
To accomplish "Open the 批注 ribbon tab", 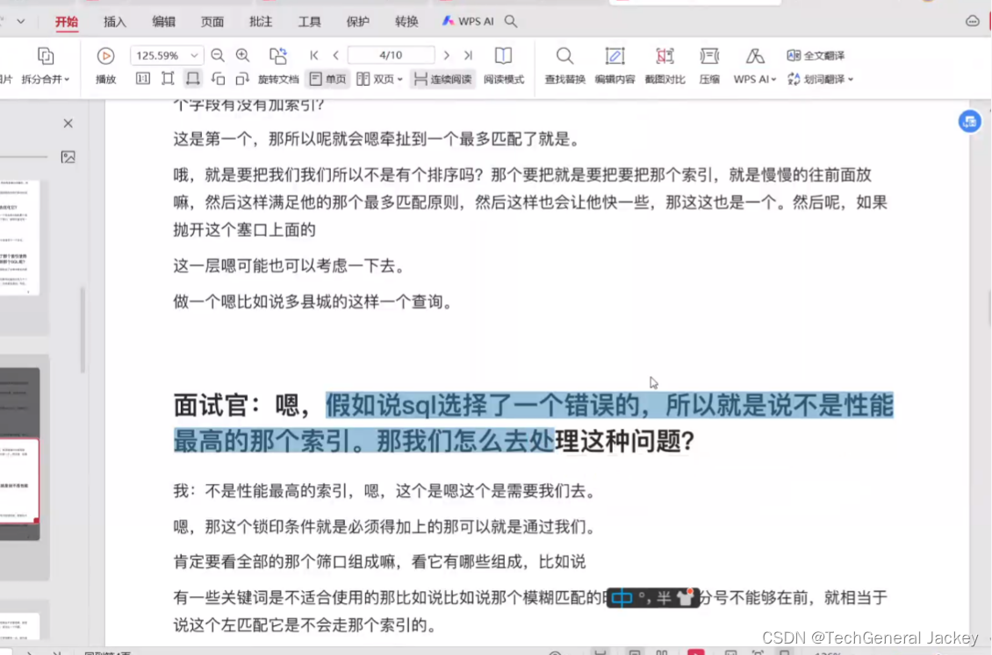I will pos(260,21).
